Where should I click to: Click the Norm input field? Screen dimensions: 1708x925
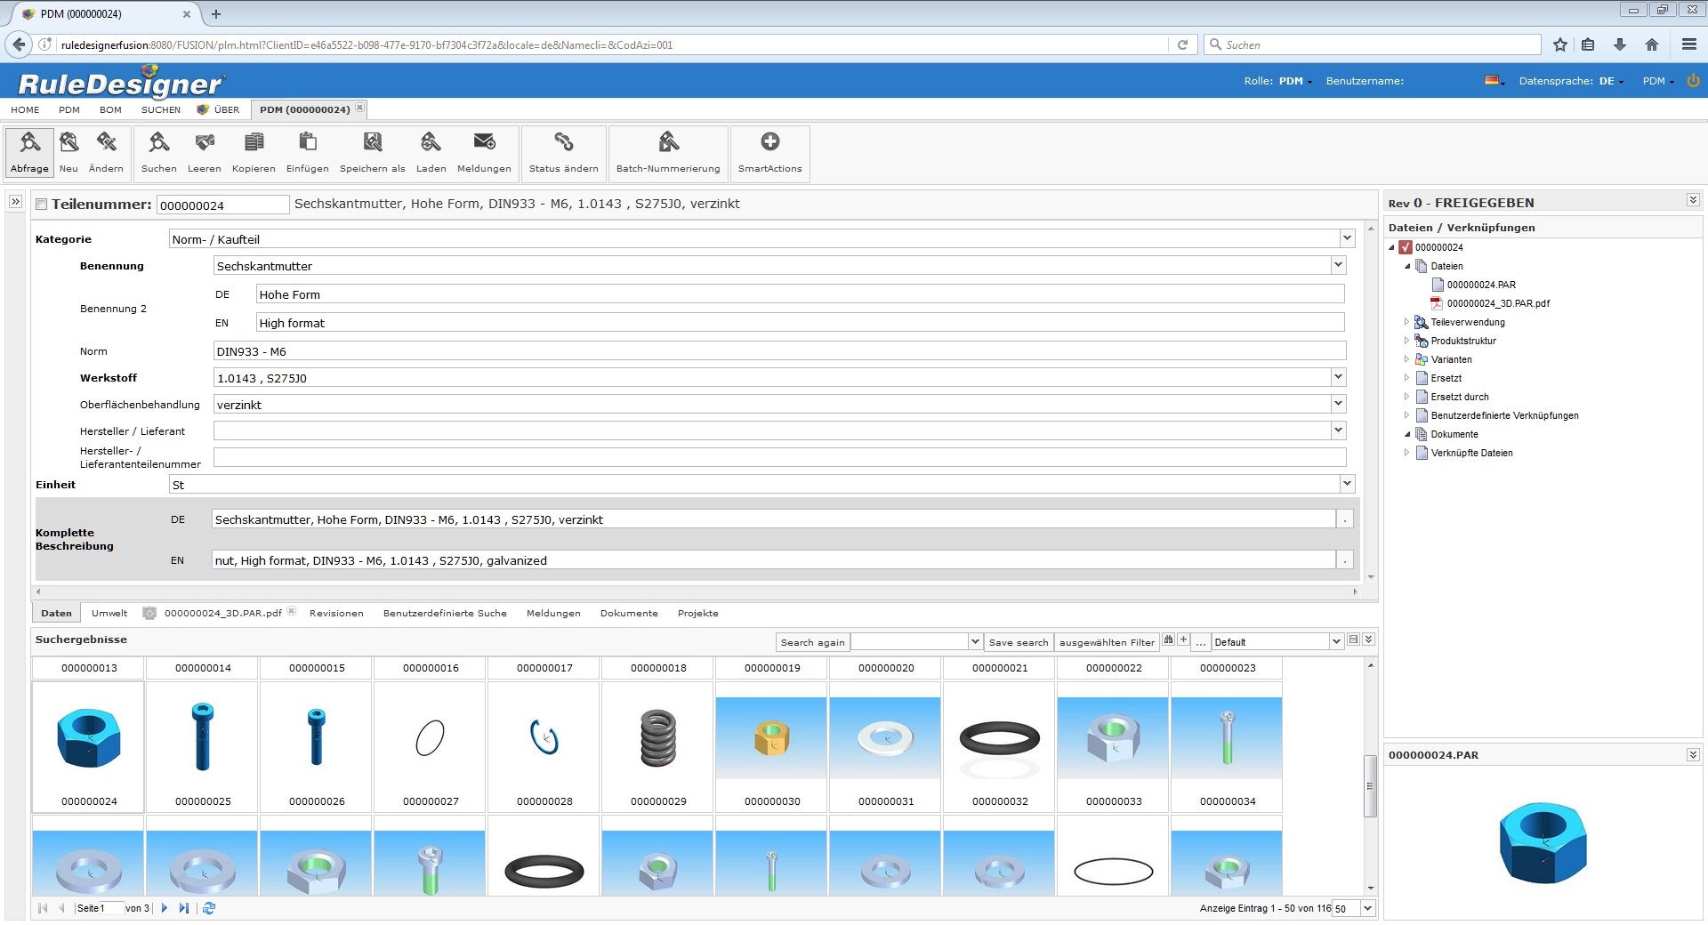click(x=779, y=351)
